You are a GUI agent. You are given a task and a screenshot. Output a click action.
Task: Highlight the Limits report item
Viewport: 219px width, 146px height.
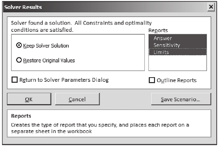[x=161, y=52]
